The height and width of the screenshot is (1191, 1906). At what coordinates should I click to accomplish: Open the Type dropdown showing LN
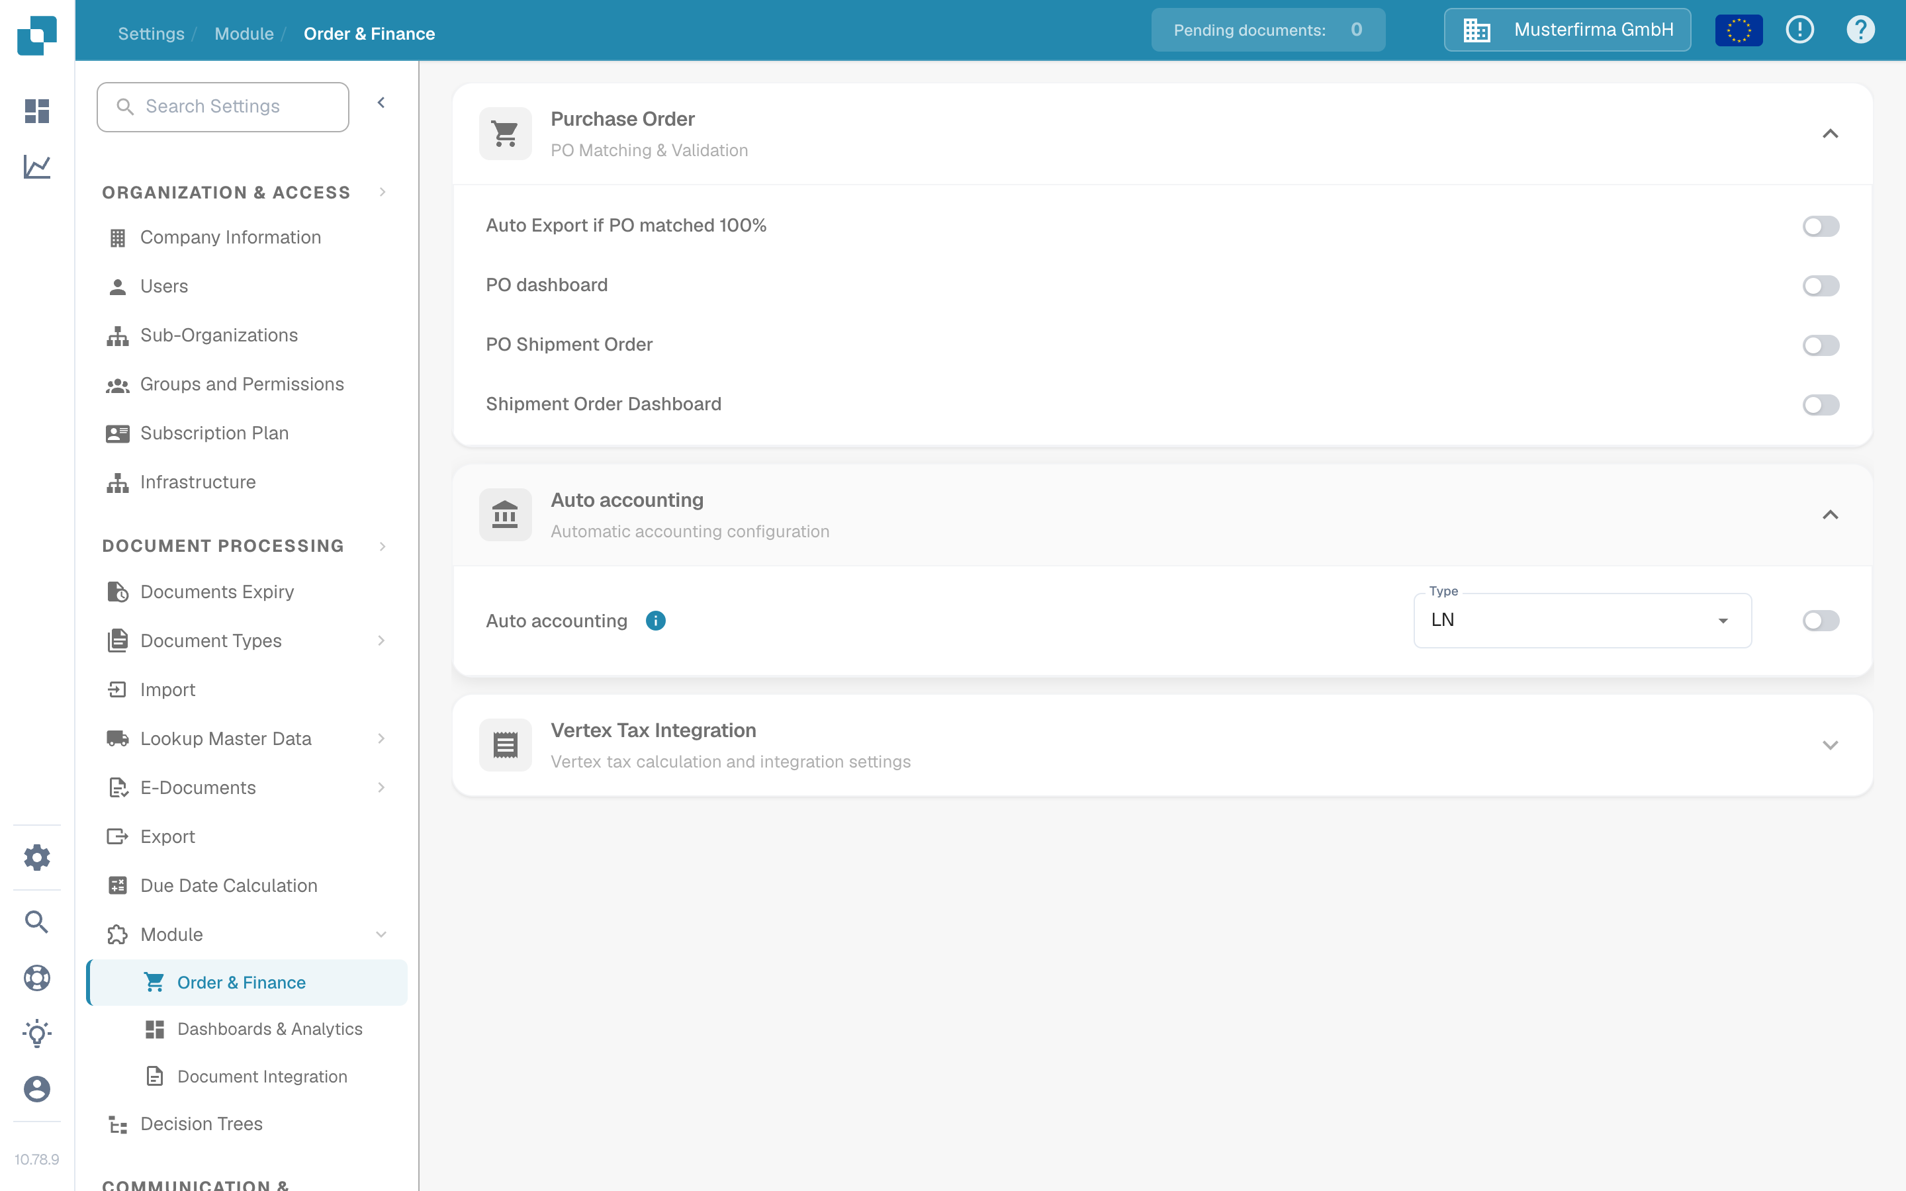[x=1582, y=621]
